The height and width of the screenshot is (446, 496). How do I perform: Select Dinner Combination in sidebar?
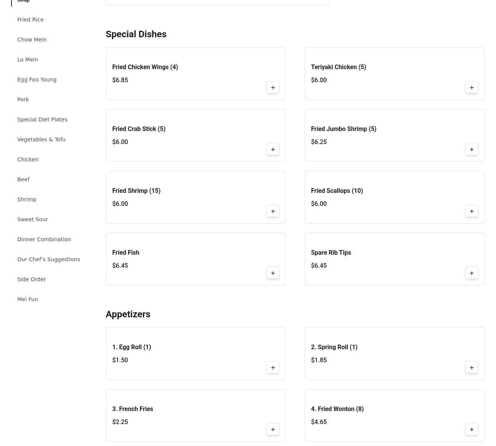tap(44, 239)
